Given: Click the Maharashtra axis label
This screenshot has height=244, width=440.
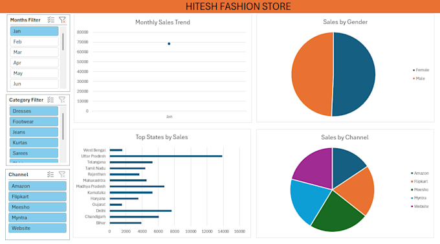Looking at the screenshot, I should pyautogui.click(x=94, y=181).
